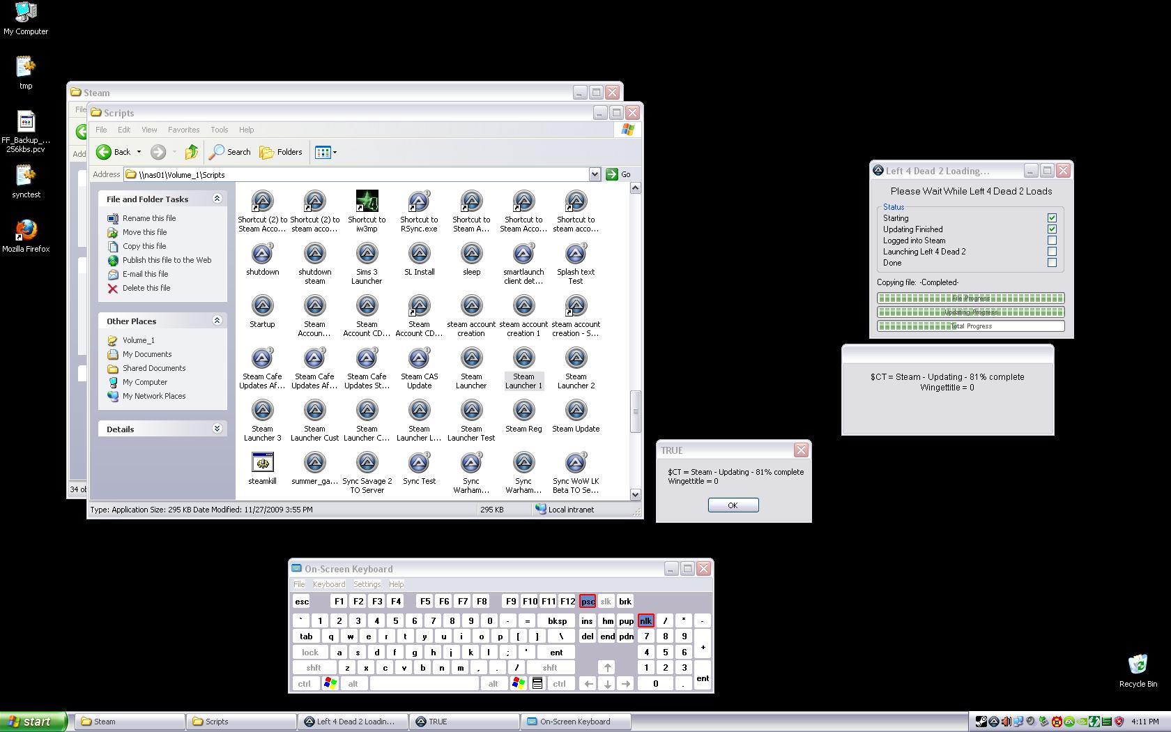Toggle the psc key on keyboard
The width and height of the screenshot is (1171, 732).
click(588, 601)
